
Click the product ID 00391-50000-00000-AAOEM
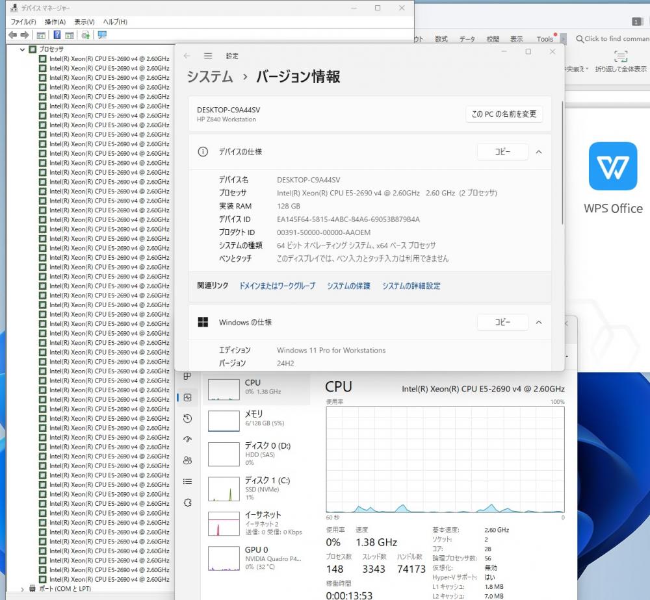324,232
